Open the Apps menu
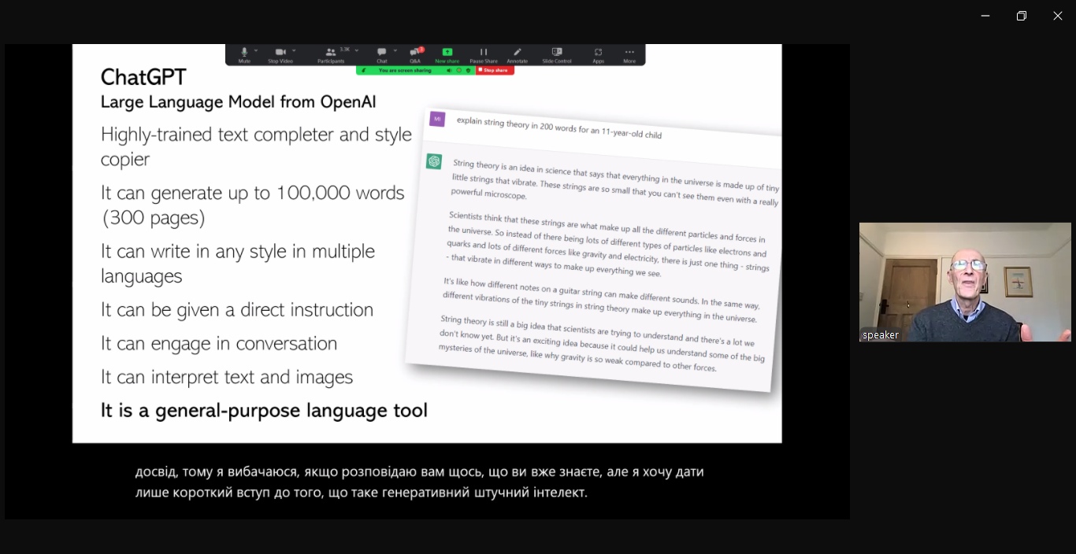This screenshot has height=554, width=1076. tap(598, 53)
